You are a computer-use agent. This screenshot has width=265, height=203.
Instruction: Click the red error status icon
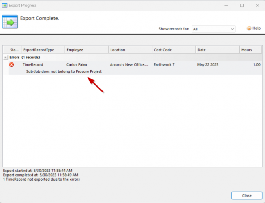click(x=11, y=65)
